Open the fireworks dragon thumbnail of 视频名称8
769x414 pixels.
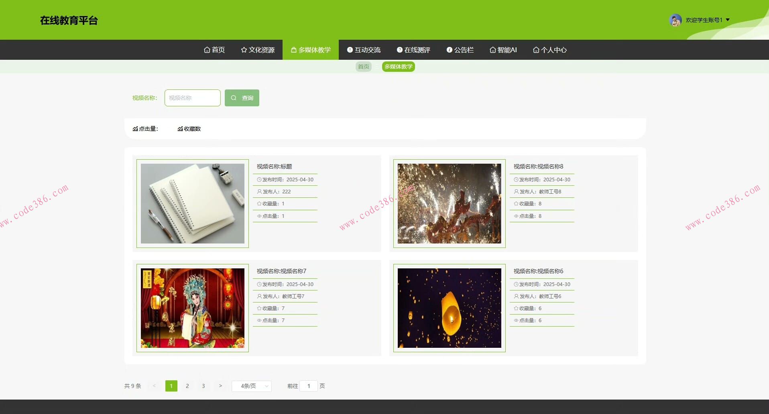450,203
